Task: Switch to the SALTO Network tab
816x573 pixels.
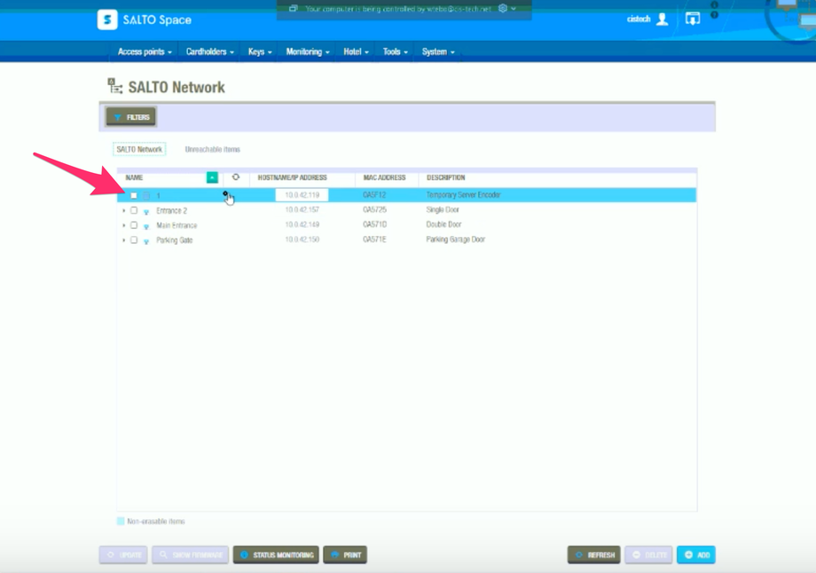Action: pyautogui.click(x=139, y=149)
